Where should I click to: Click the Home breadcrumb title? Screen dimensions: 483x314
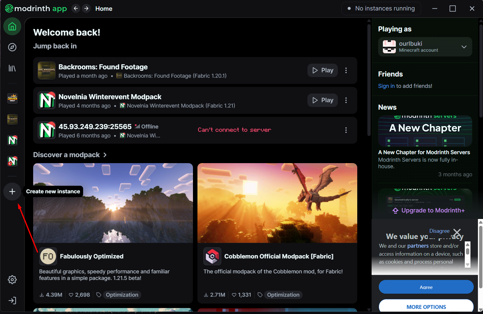104,9
